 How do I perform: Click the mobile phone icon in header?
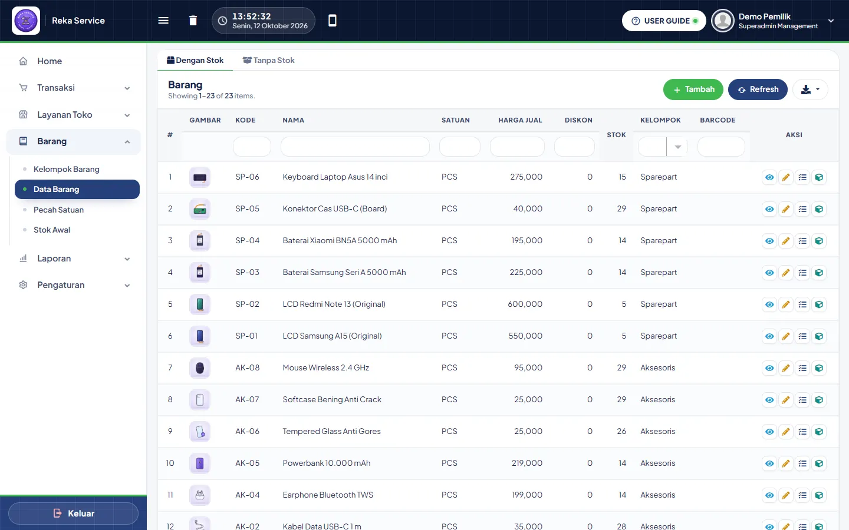333,21
